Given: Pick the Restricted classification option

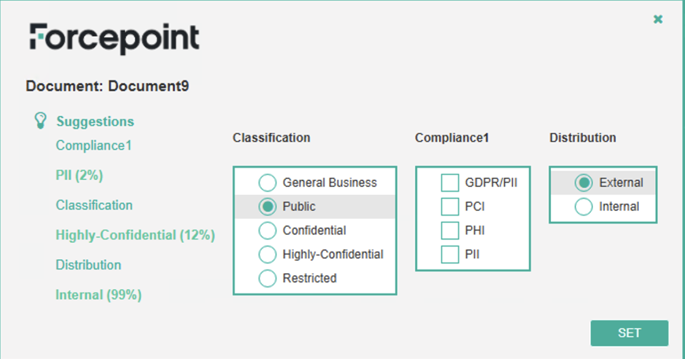Looking at the screenshot, I should (x=268, y=278).
